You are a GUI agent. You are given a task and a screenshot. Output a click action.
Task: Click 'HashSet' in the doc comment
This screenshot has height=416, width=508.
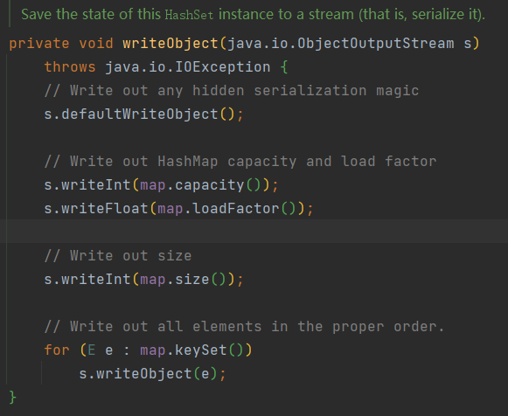(189, 15)
